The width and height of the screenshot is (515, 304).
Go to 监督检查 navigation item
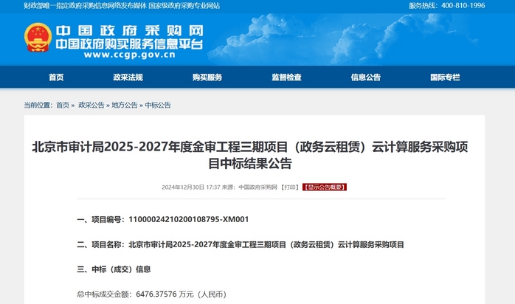pos(286,77)
